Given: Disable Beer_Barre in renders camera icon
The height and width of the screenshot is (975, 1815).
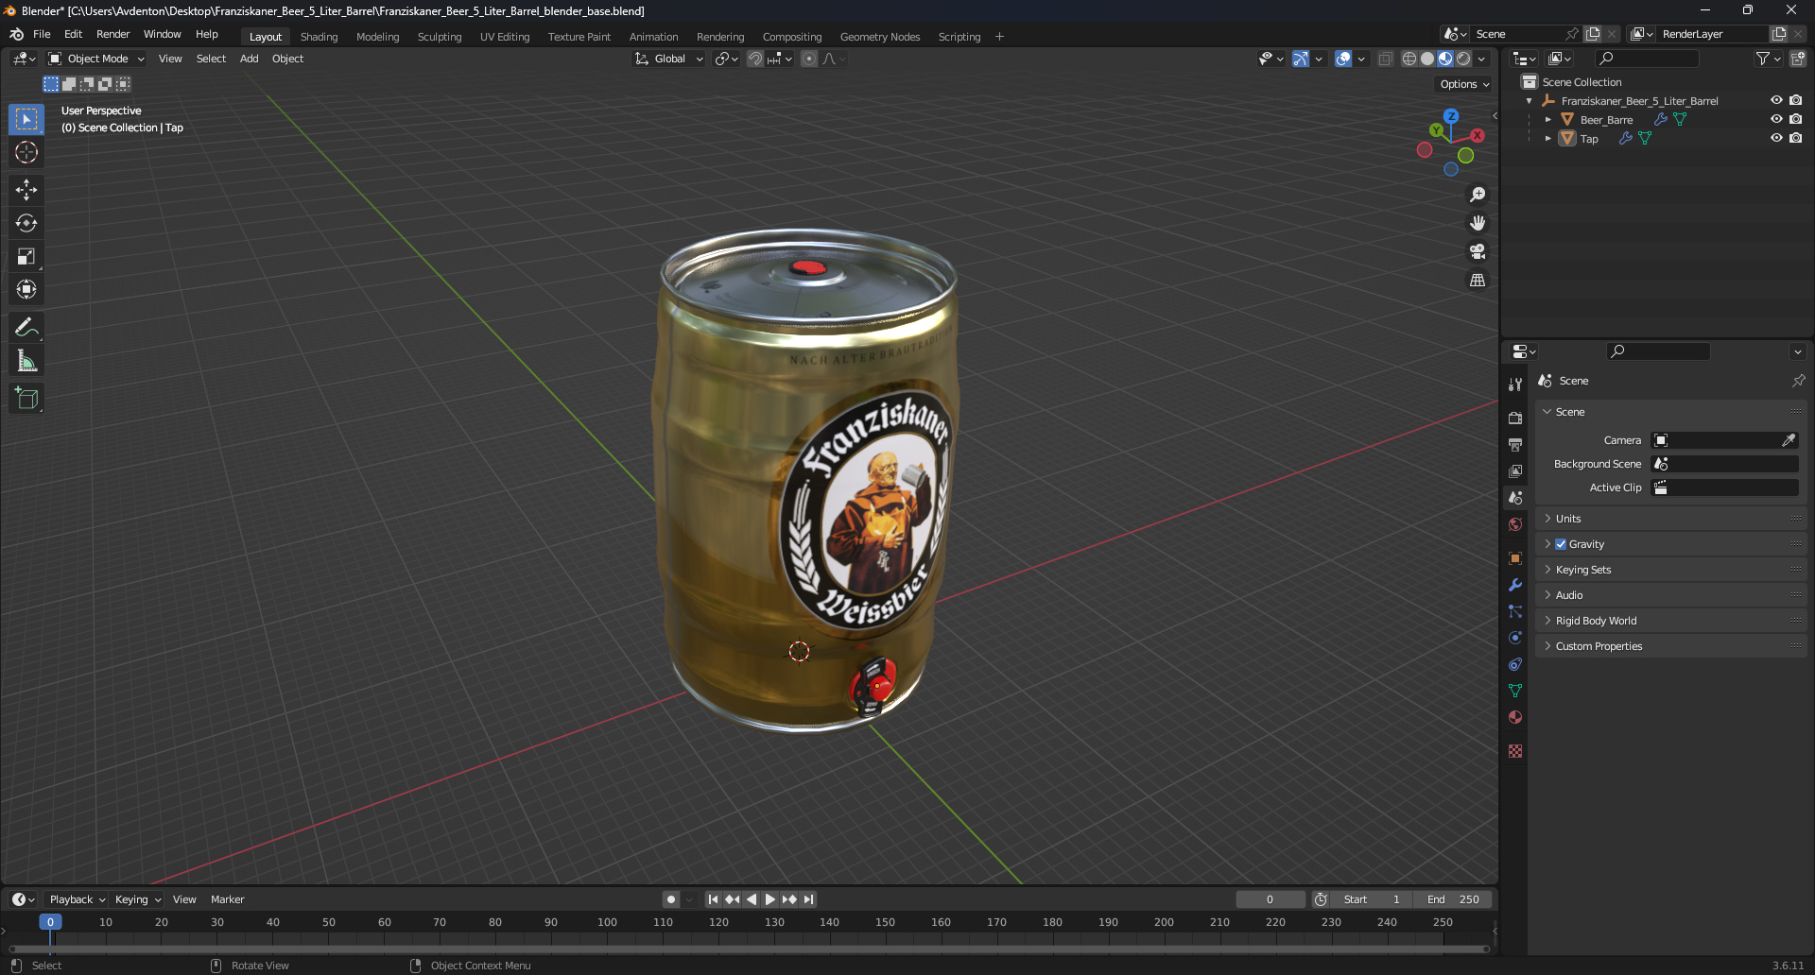Looking at the screenshot, I should coord(1795,119).
